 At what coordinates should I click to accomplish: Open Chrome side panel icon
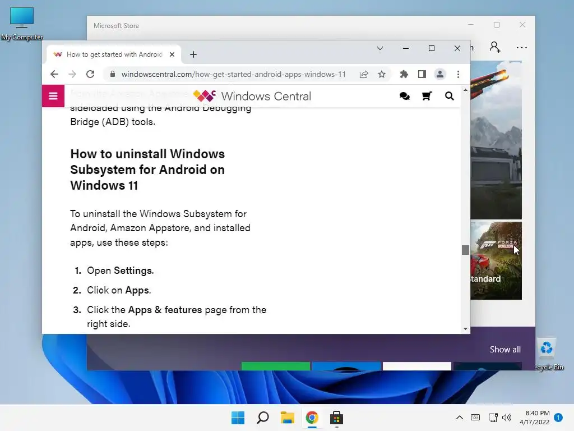pyautogui.click(x=422, y=75)
